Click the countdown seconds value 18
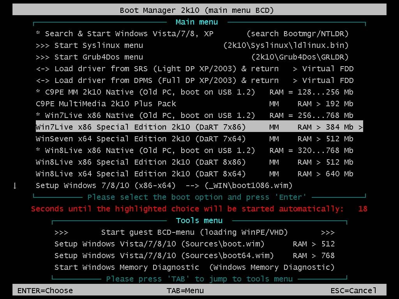 (363, 209)
